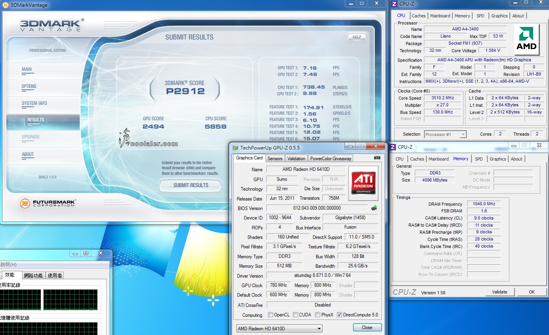Open the Processor #1 selection dropdown
The image size is (549, 335).
[445, 134]
